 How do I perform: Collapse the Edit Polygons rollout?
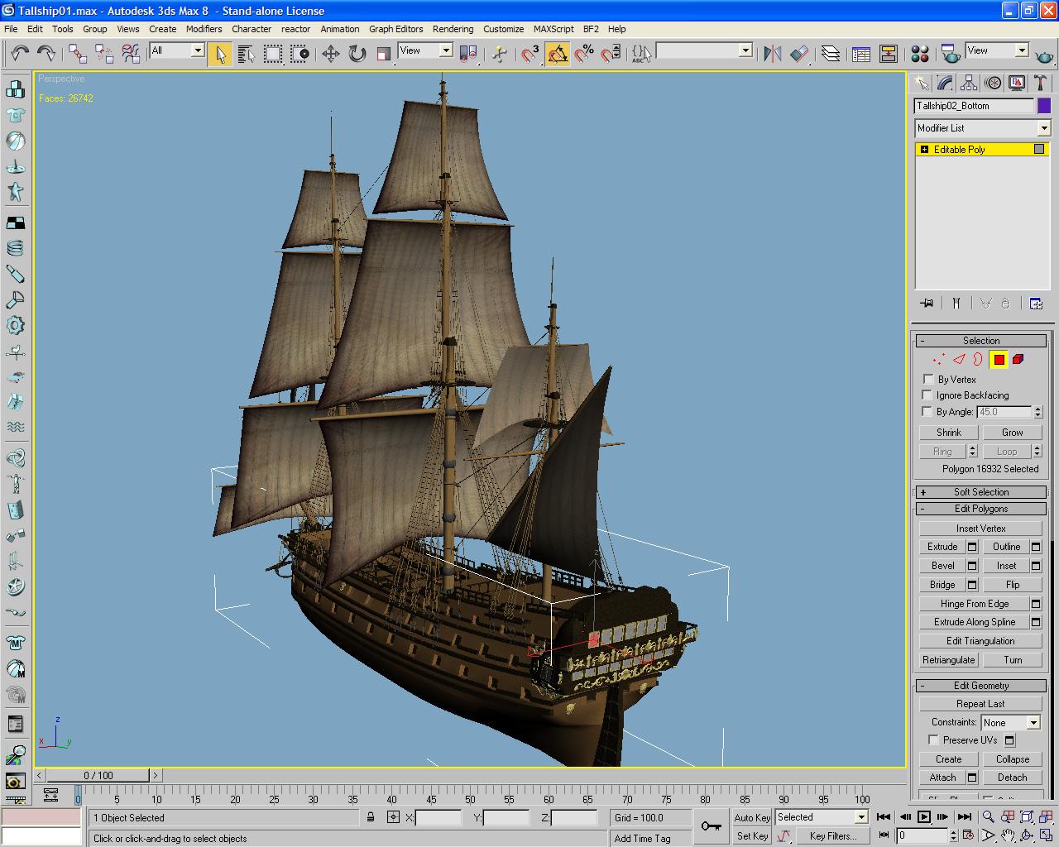pyautogui.click(x=981, y=509)
